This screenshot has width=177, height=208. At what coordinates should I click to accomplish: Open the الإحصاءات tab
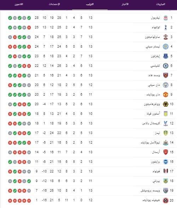tap(54, 4)
